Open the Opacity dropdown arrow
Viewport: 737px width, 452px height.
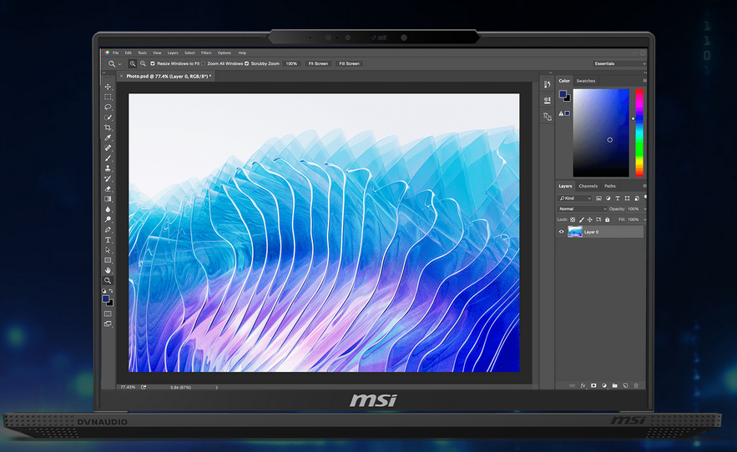tap(645, 209)
